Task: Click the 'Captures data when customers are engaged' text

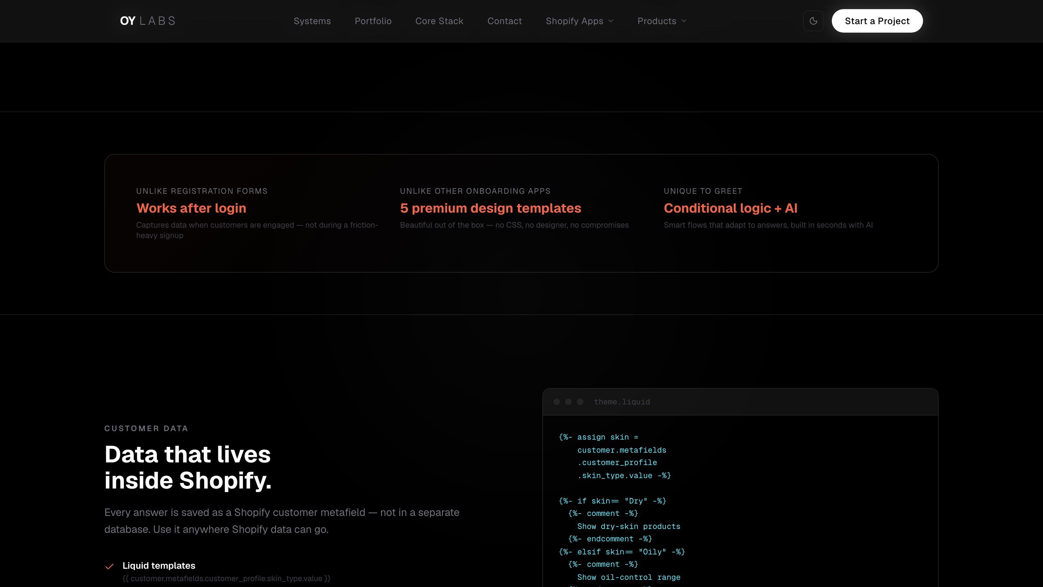Action: [257, 230]
